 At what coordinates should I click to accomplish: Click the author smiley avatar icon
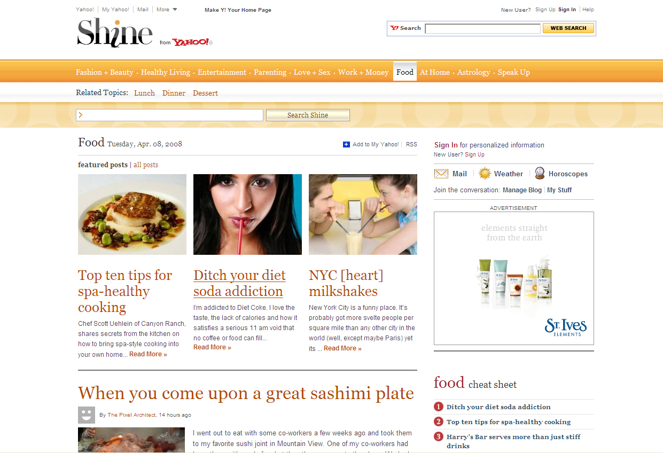point(87,415)
